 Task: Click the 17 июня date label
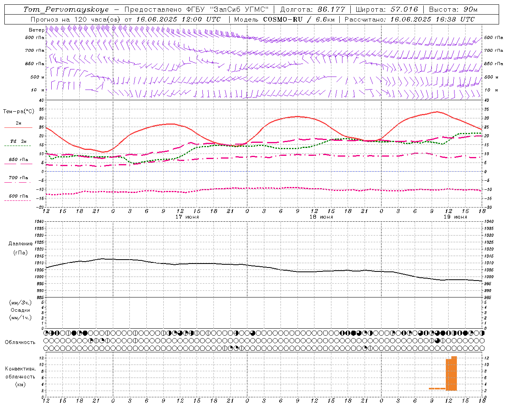click(187, 217)
